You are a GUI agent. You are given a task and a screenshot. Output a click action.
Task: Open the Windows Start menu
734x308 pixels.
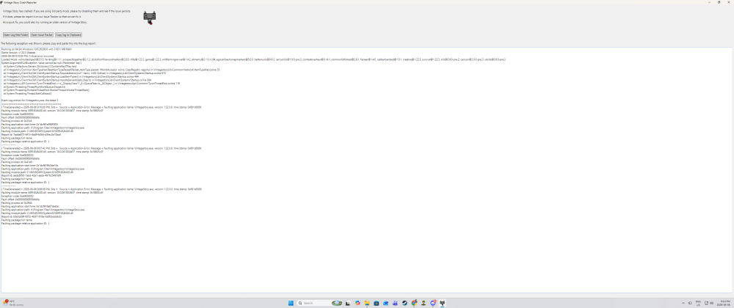[291, 303]
